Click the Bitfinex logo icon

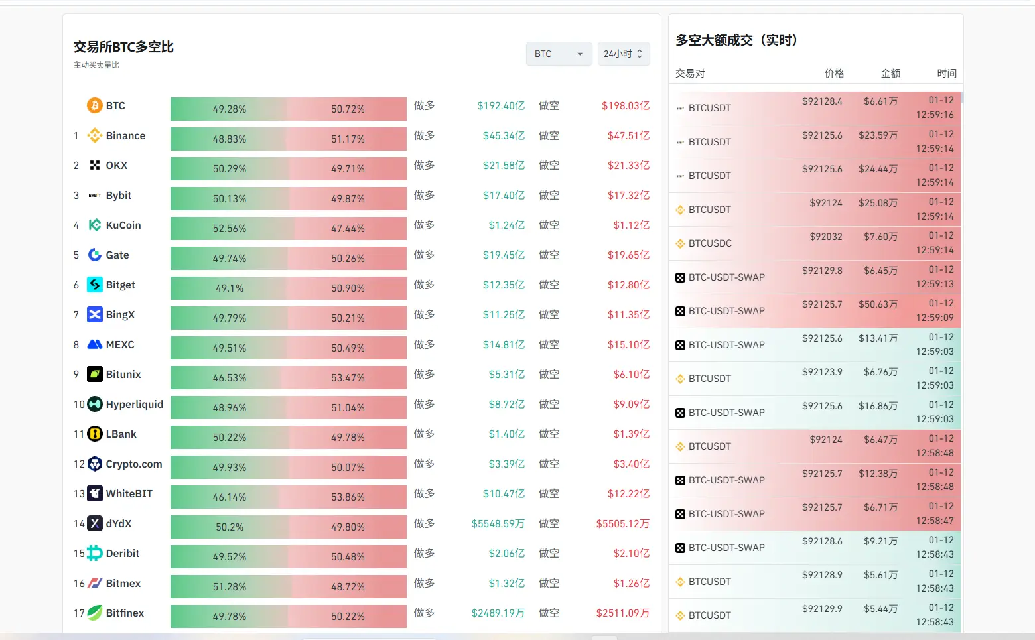(x=95, y=613)
